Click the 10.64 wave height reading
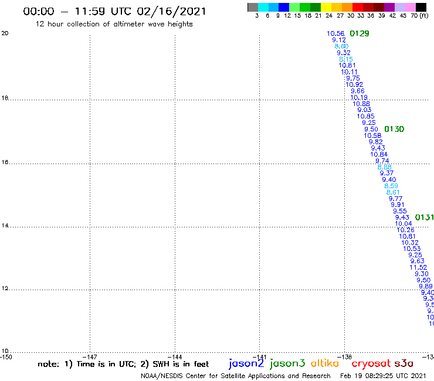 (379, 154)
